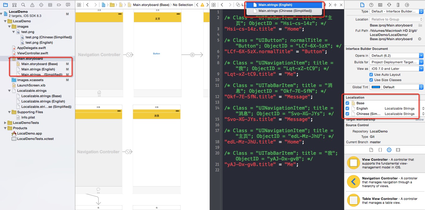Collapse the images folder group
425x210 pixels.
pyautogui.click(x=10, y=26)
